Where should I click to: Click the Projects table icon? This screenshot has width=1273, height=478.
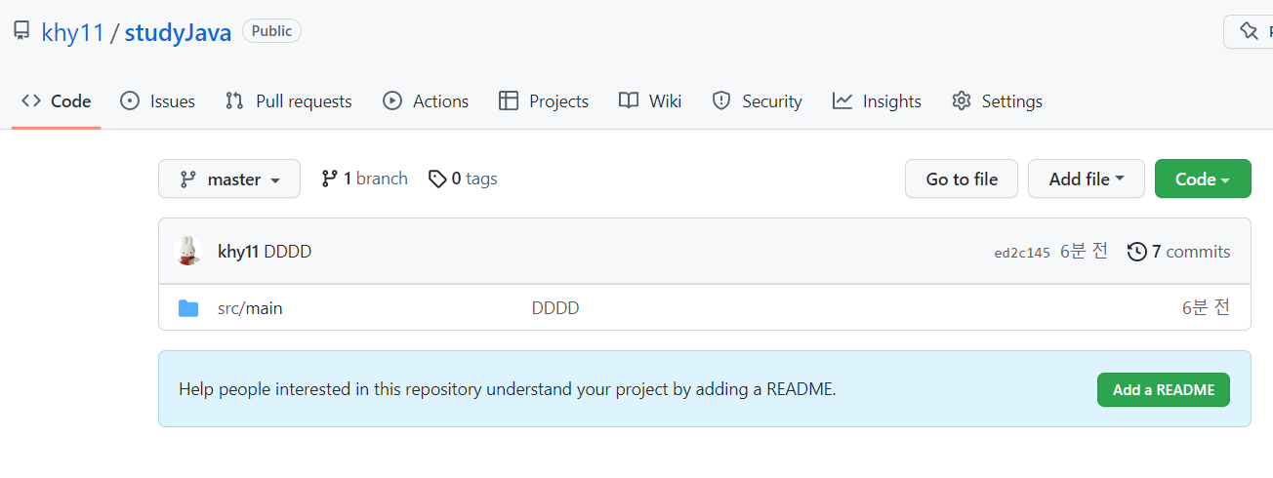pos(508,100)
